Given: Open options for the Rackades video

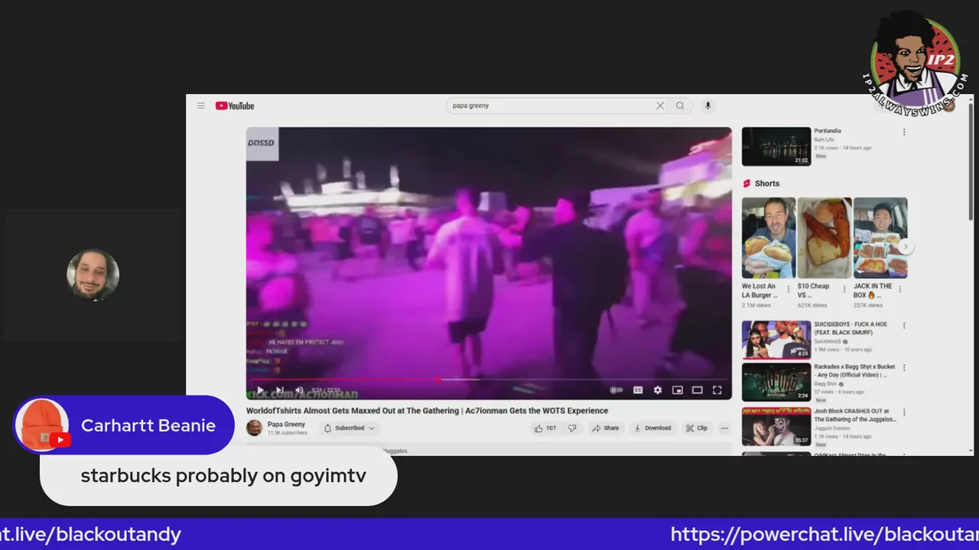Looking at the screenshot, I should [904, 368].
